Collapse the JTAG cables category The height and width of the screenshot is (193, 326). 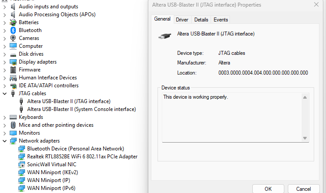point(4,93)
